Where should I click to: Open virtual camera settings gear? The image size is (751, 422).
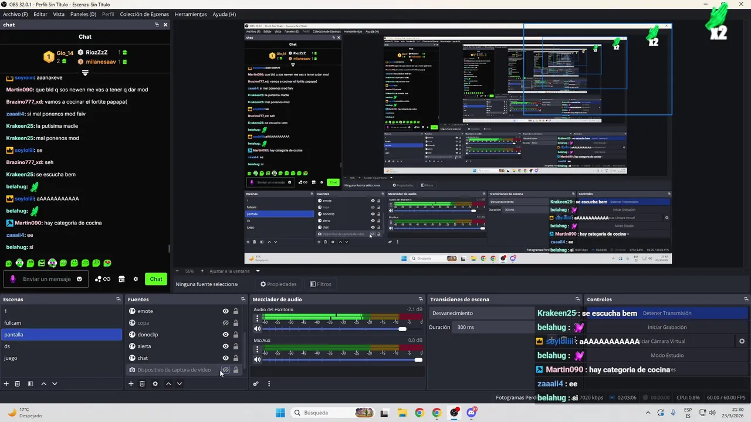point(742,341)
